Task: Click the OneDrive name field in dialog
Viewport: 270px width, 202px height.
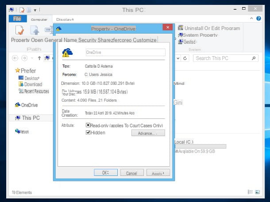Action: tap(126, 52)
